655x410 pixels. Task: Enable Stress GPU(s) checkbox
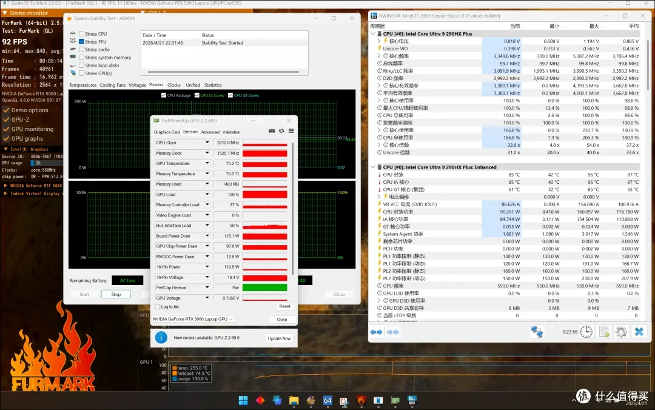[81, 73]
